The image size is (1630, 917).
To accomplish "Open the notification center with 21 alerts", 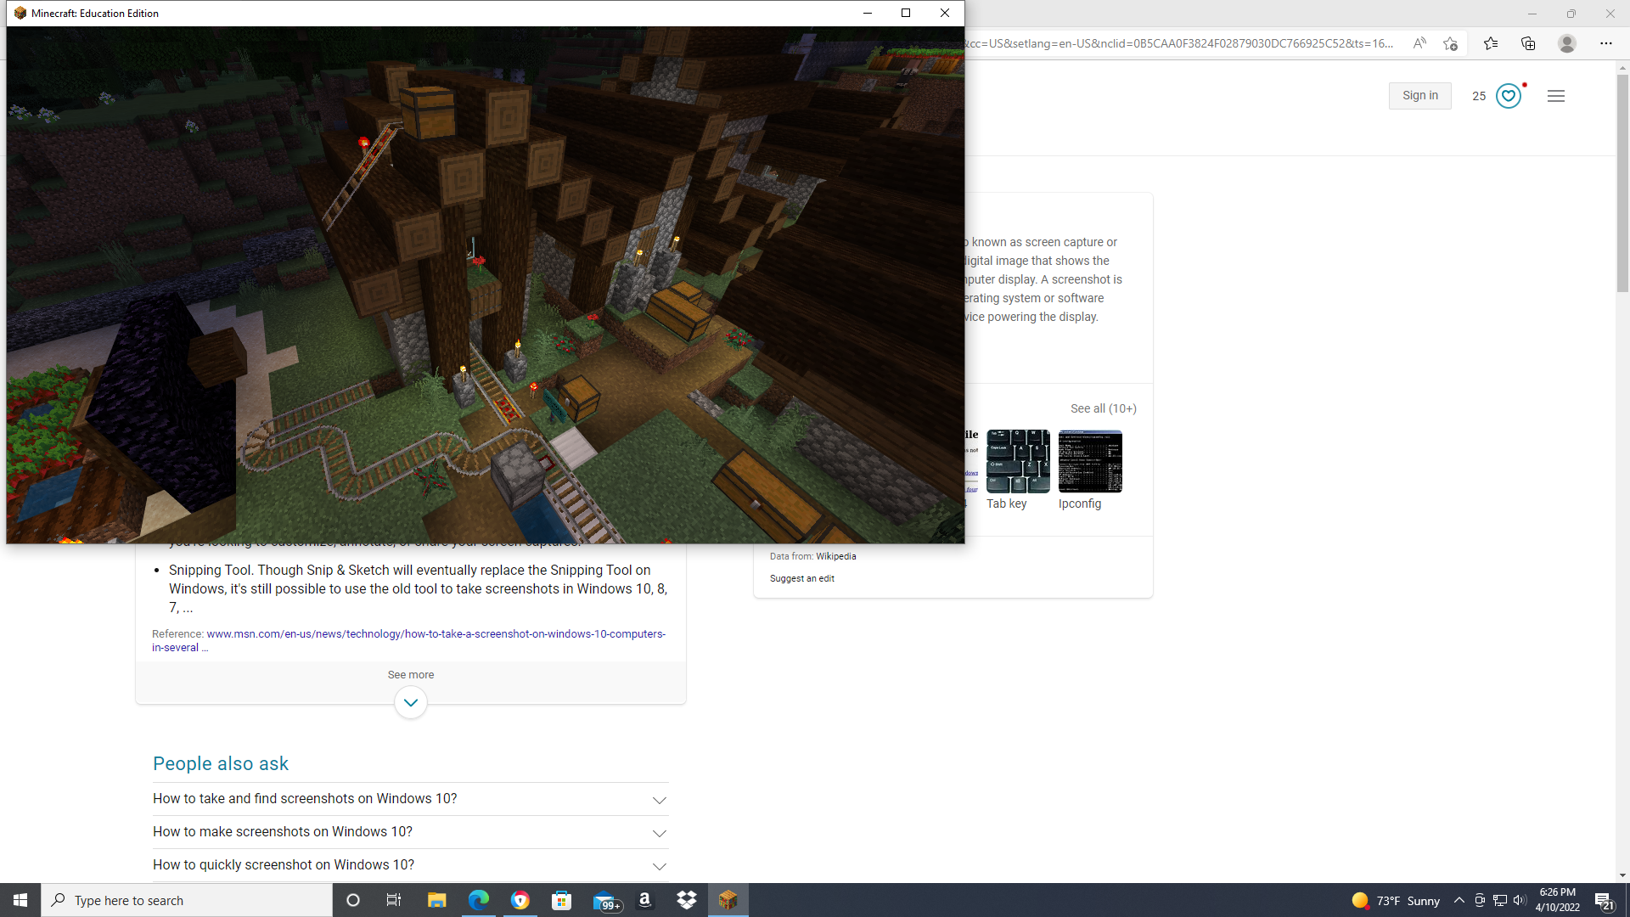I will 1604,901.
